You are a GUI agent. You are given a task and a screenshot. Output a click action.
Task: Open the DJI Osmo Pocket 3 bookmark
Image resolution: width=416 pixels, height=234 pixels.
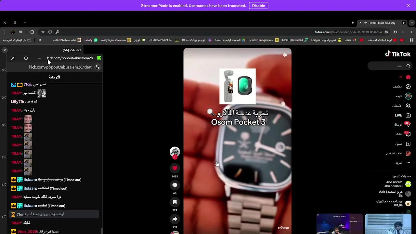(163, 40)
